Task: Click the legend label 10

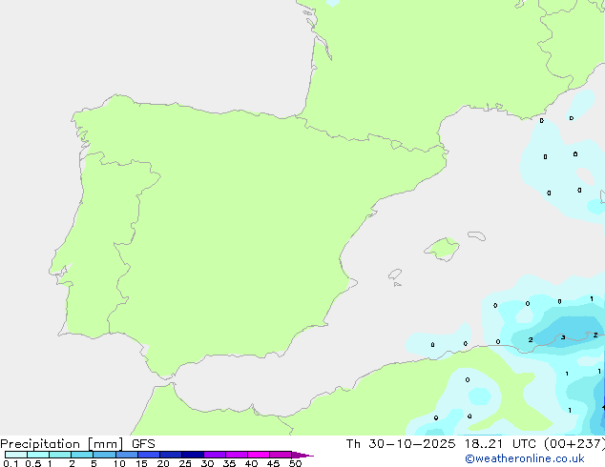Action: (x=119, y=463)
